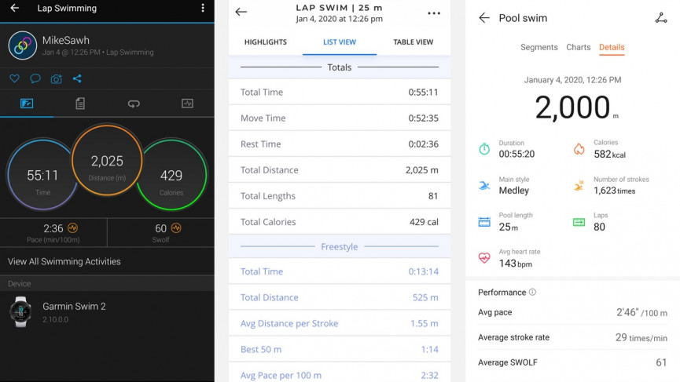
Task: Select the Garmin Swim 2 device row
Action: coord(107,311)
